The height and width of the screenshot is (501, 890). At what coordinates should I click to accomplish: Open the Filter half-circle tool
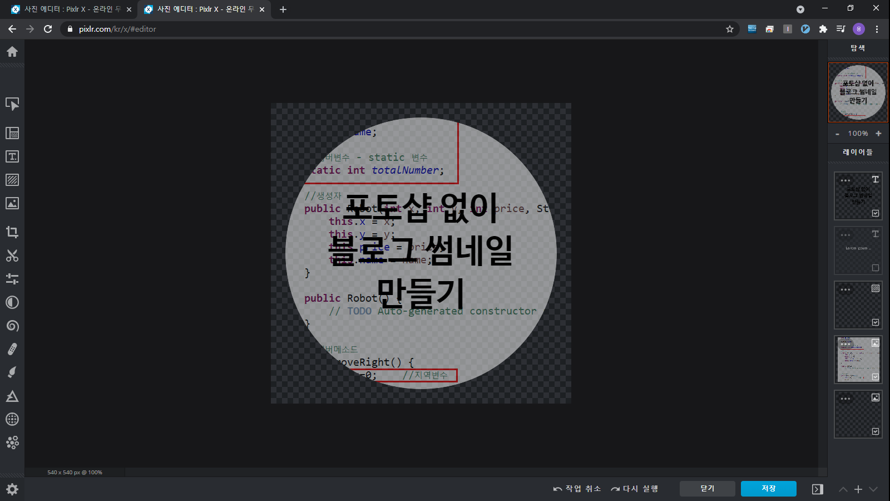tap(12, 302)
